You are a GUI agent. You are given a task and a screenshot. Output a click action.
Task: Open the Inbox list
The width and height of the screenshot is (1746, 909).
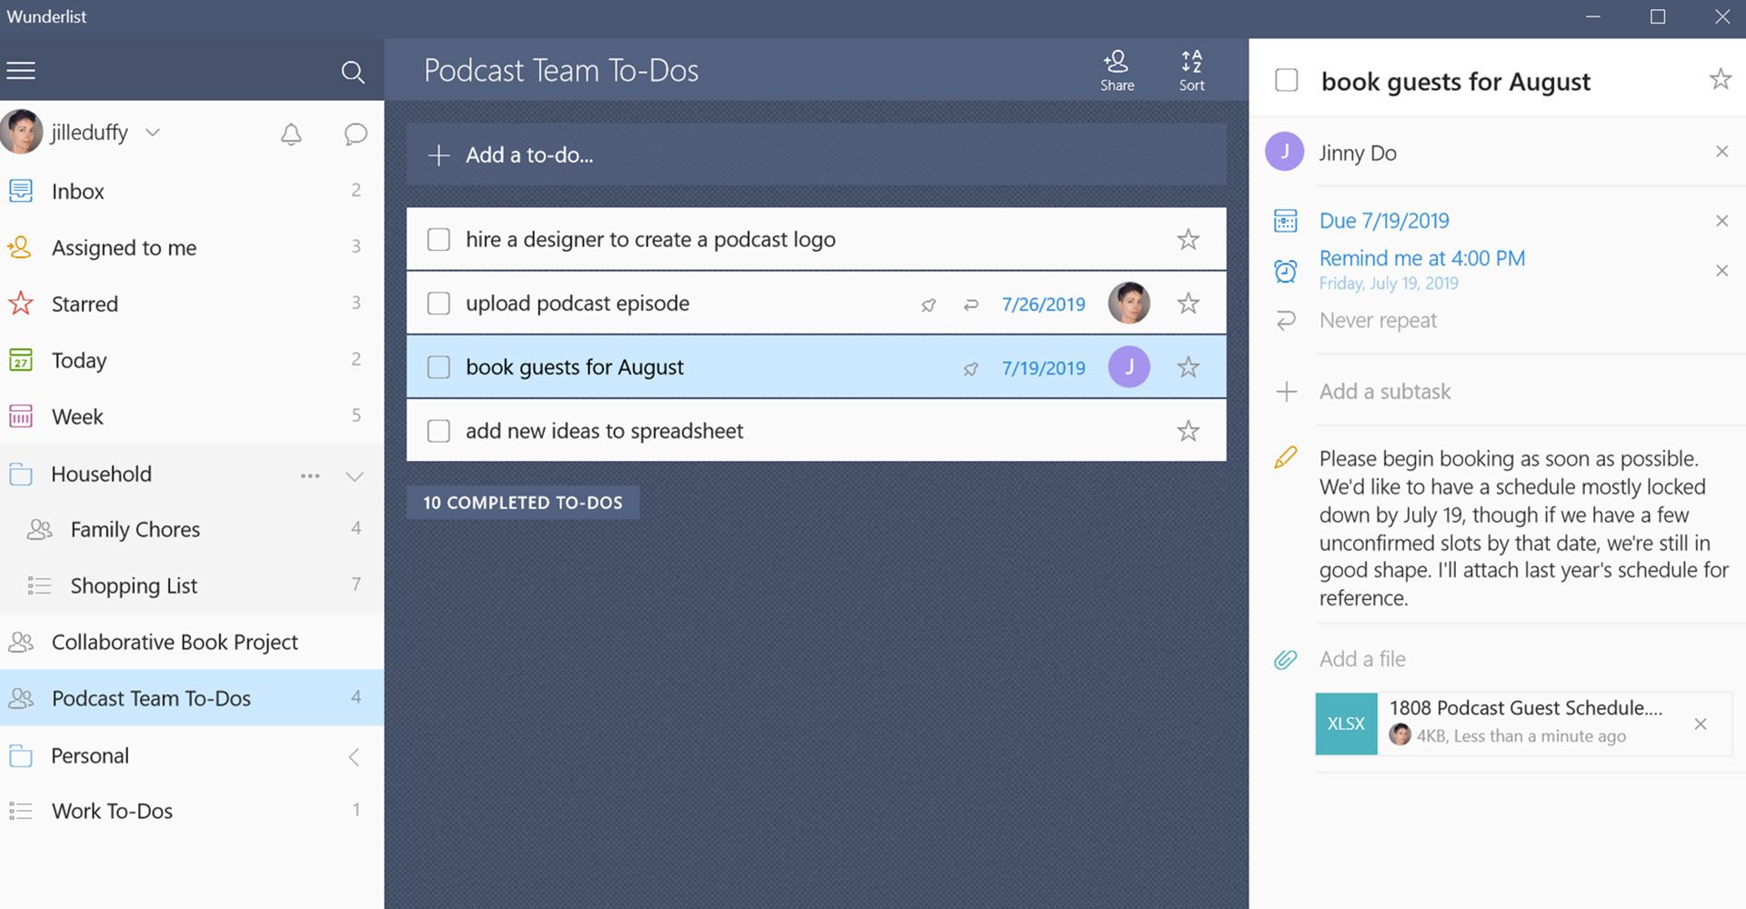[192, 191]
